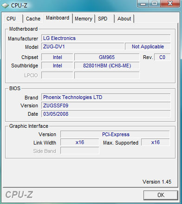Click the CPU-Z title bar icon

5,6
